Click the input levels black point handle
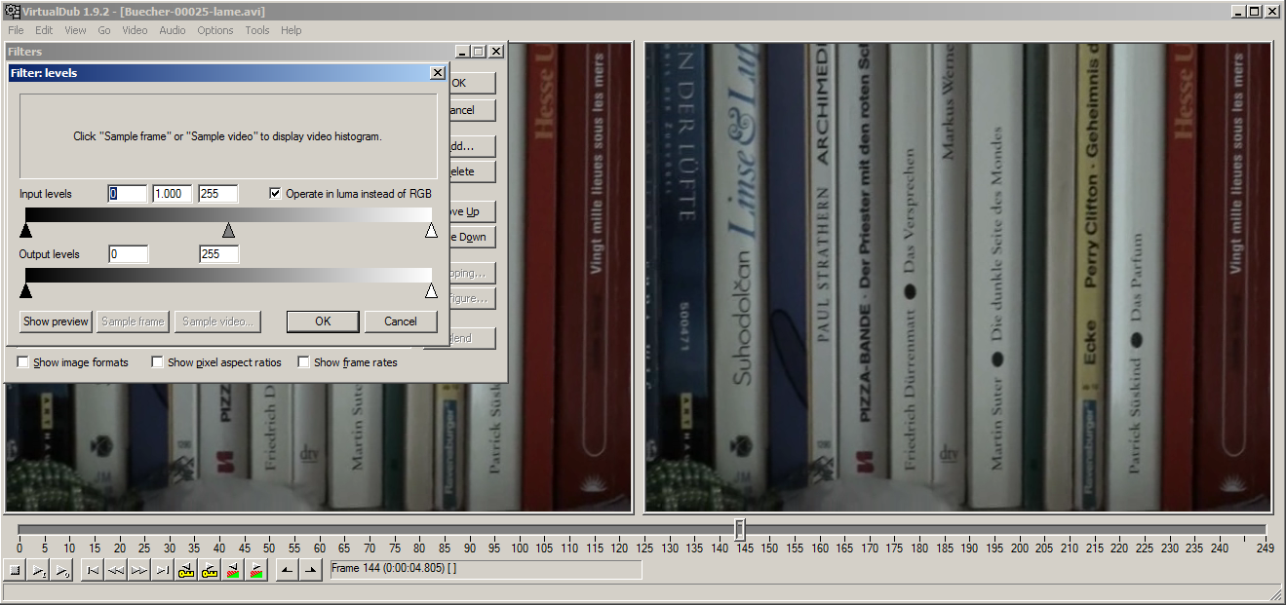Image resolution: width=1286 pixels, height=605 pixels. click(x=25, y=231)
